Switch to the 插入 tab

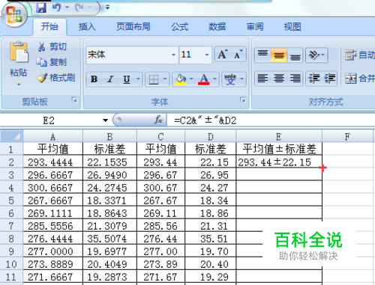pos(87,26)
